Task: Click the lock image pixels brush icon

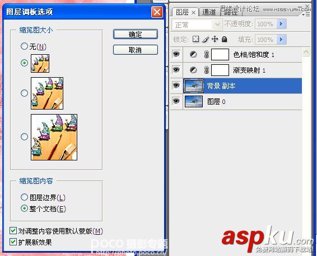Action: tap(206, 39)
